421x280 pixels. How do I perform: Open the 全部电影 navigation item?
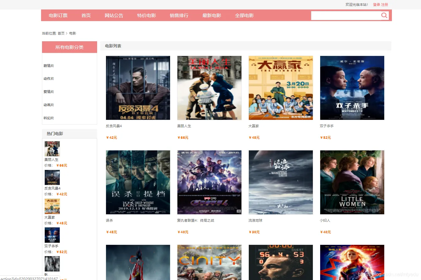pos(245,16)
